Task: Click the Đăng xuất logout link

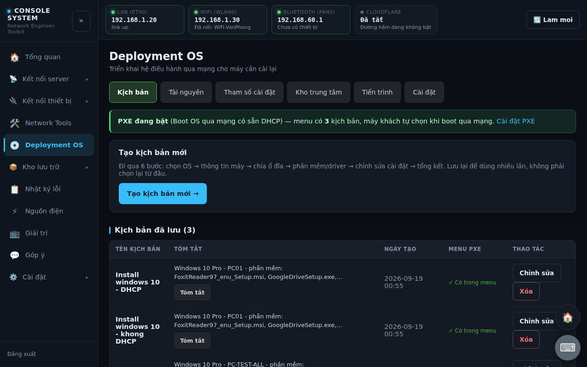Action: click(x=22, y=354)
